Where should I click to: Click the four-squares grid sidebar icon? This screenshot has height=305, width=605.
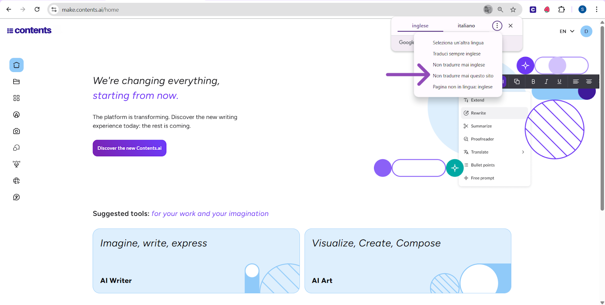(x=16, y=98)
